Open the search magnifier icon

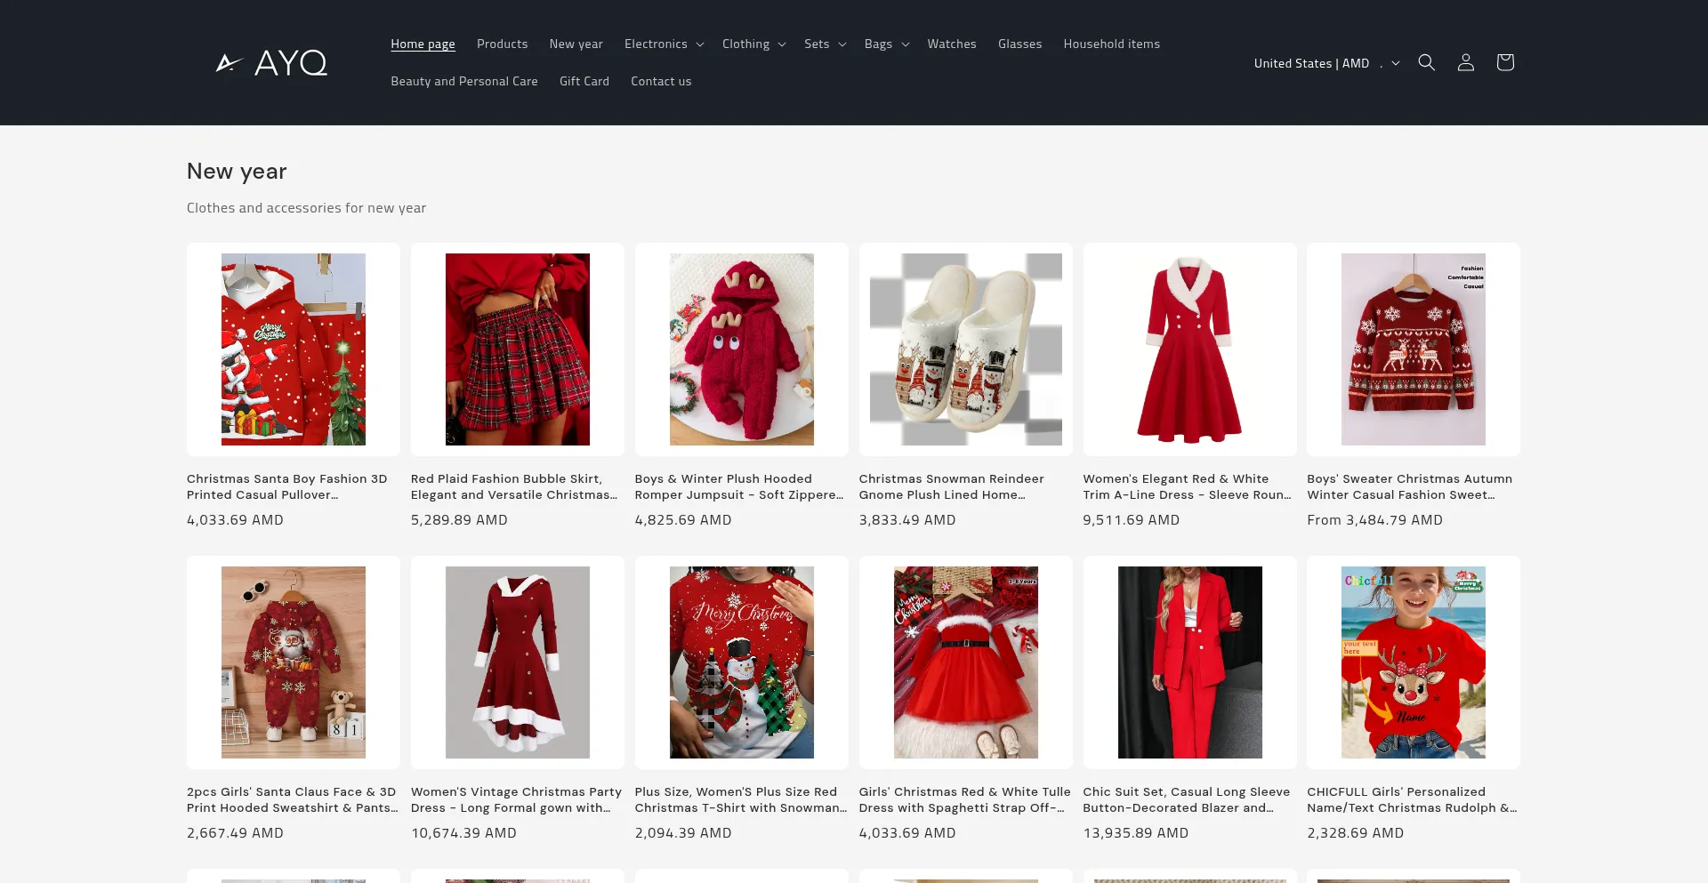pos(1426,62)
